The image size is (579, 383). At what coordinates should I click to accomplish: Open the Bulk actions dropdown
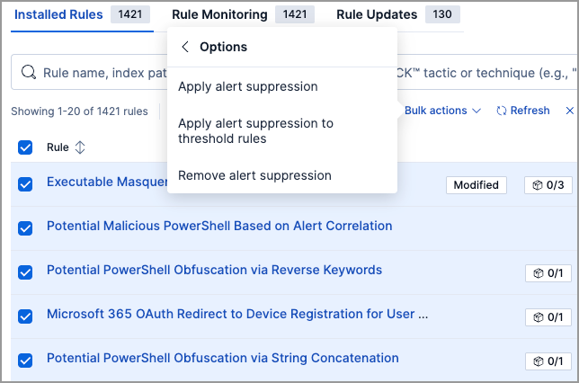pyautogui.click(x=436, y=111)
